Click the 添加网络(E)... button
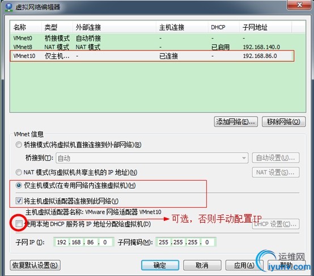Image resolution: width=314 pixels, height=276 pixels. click(x=236, y=122)
